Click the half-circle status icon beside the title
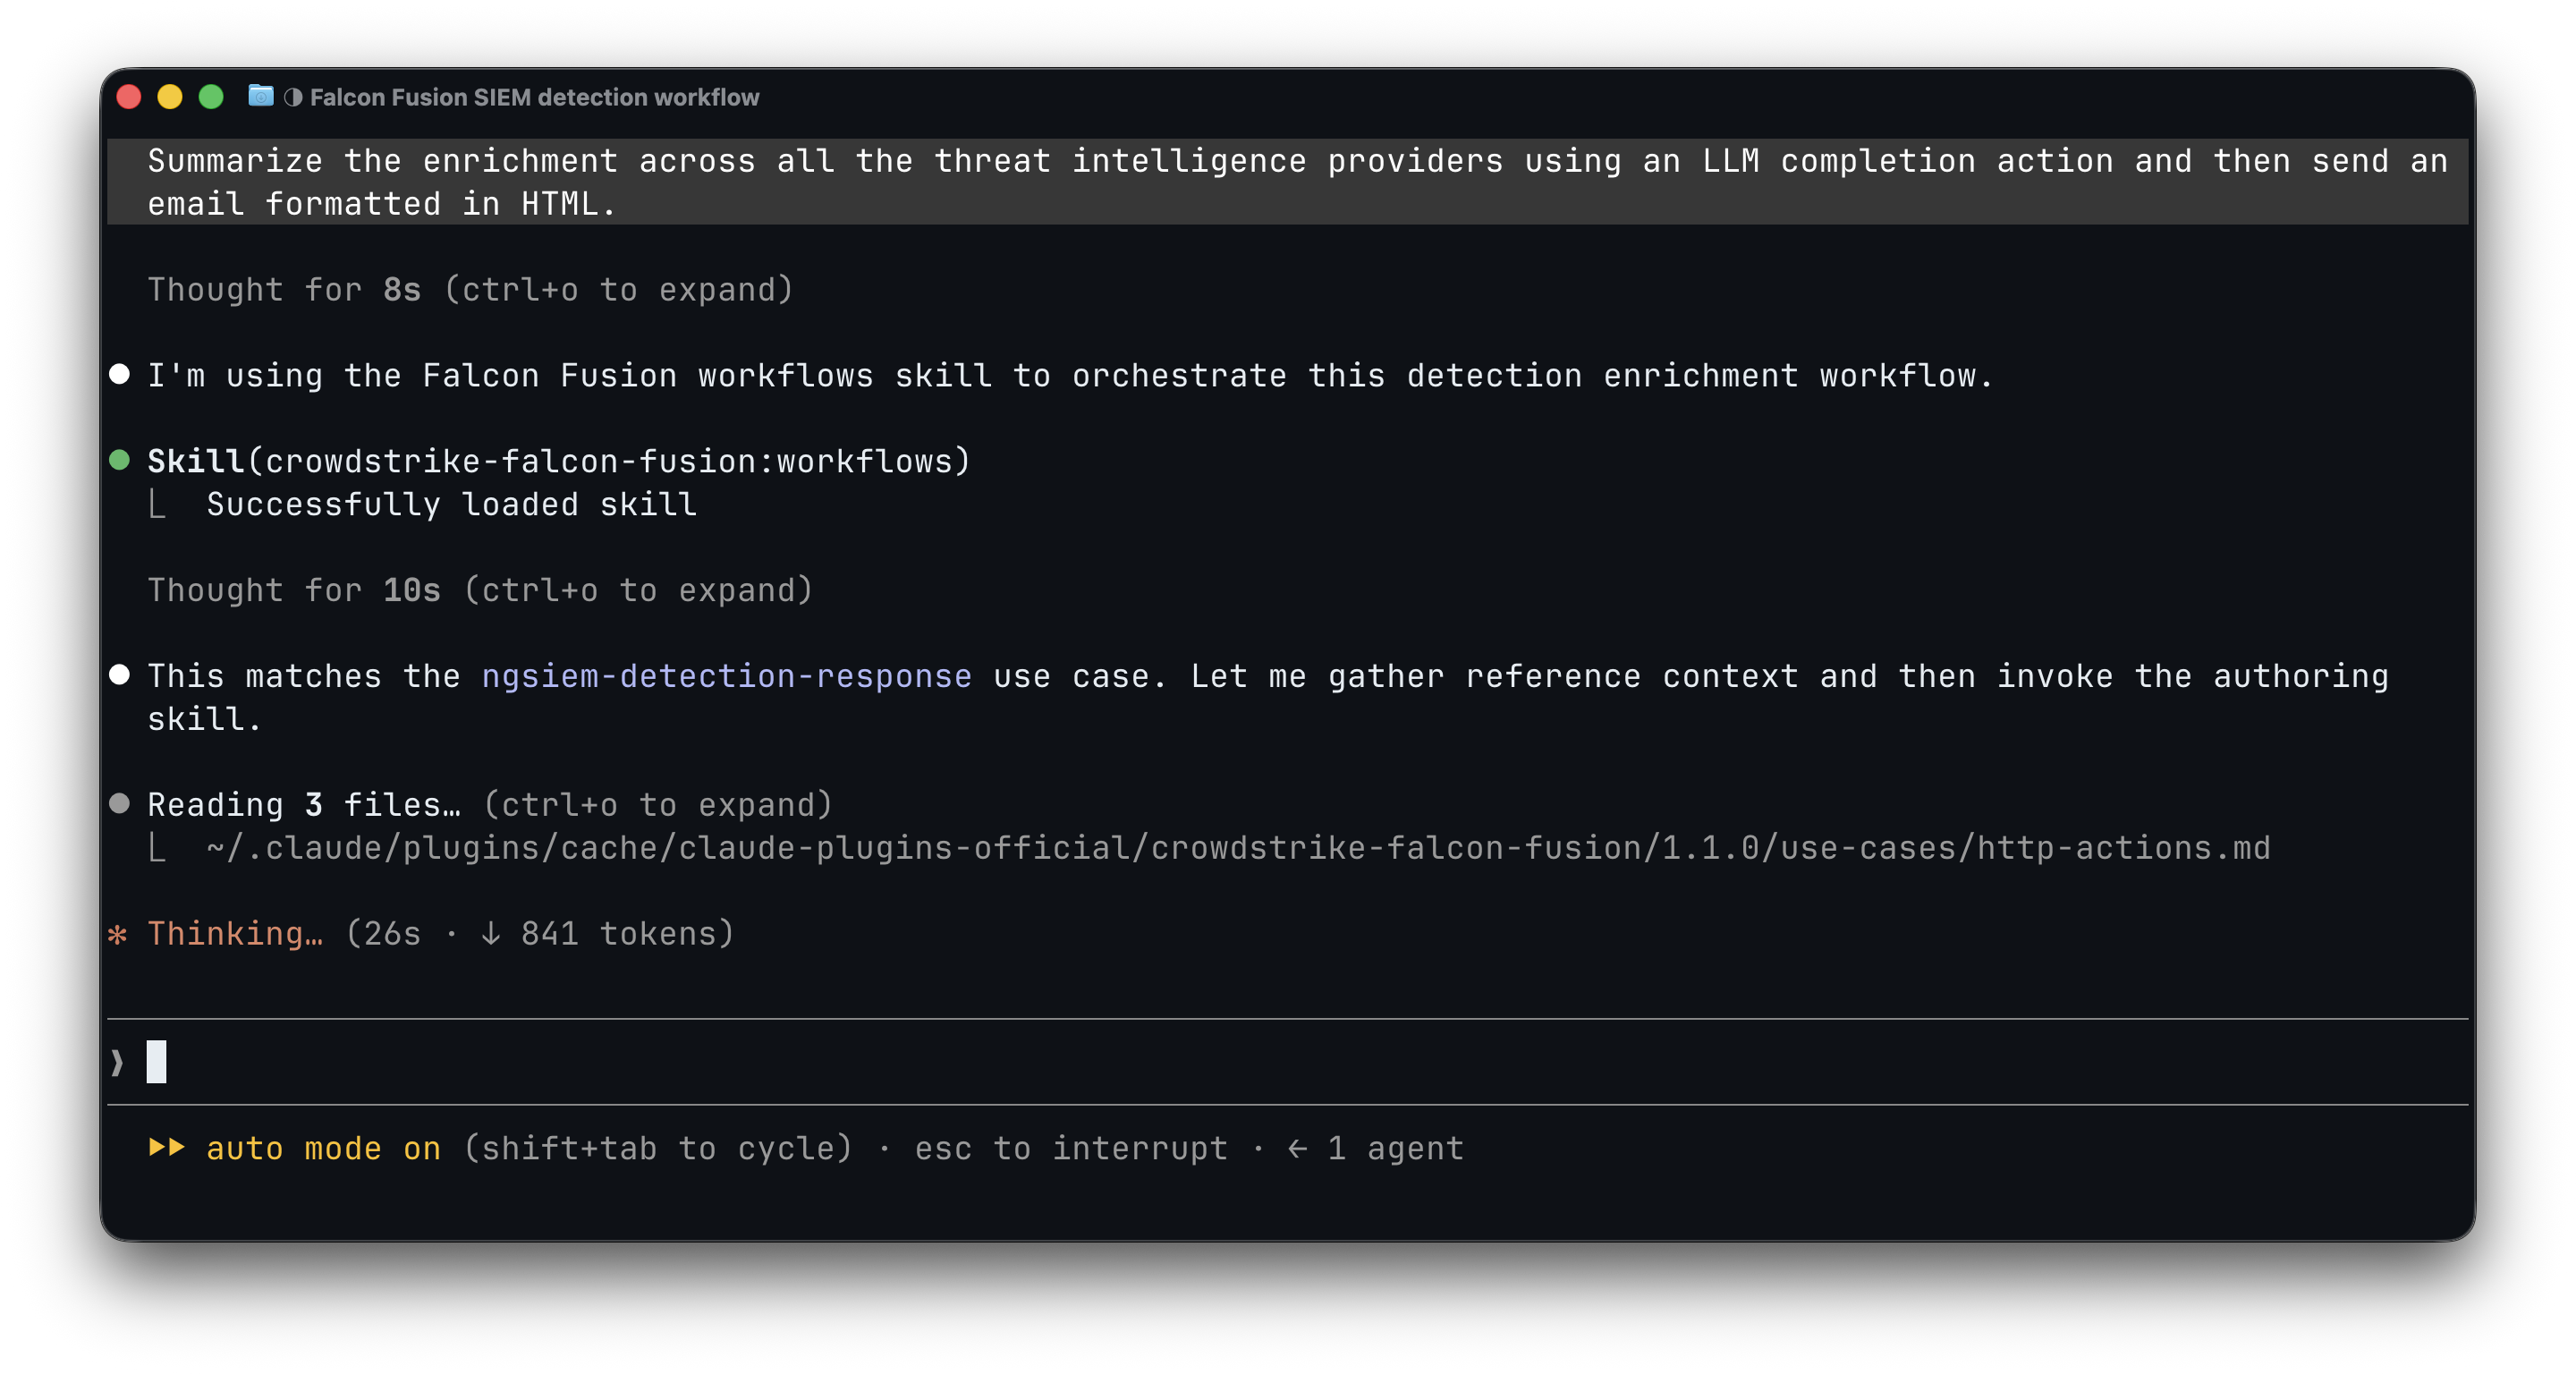The height and width of the screenshot is (1374, 2576). pos(293,97)
